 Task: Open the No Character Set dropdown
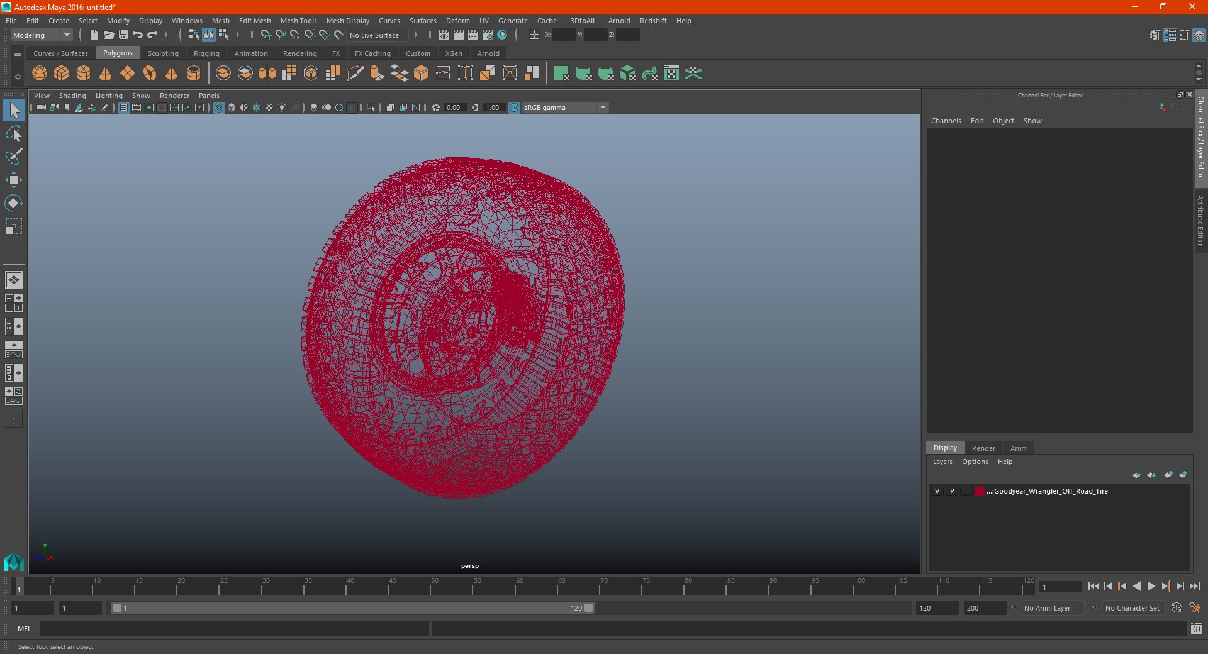pos(1132,608)
